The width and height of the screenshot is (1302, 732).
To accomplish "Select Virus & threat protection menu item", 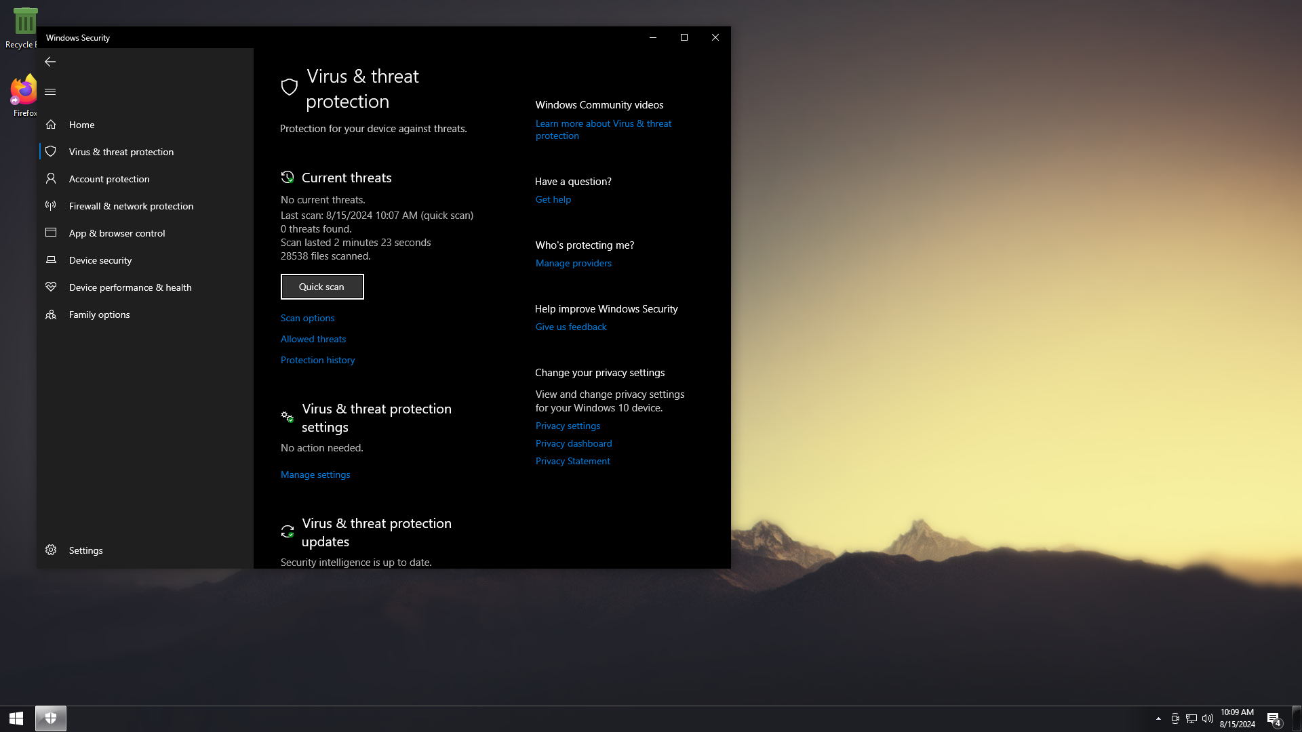I will point(121,152).
